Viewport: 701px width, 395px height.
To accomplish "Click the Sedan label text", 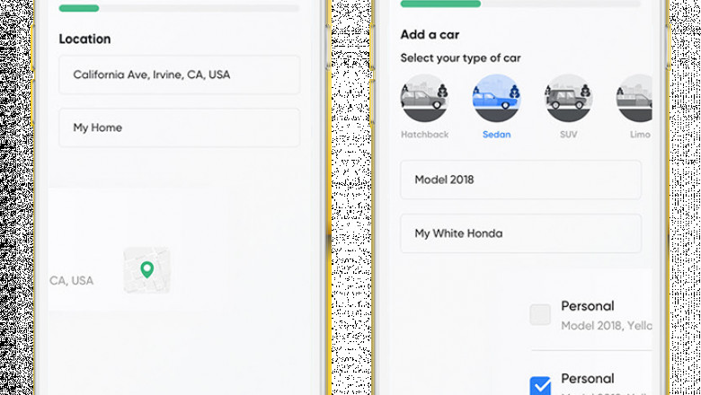I will (x=496, y=135).
